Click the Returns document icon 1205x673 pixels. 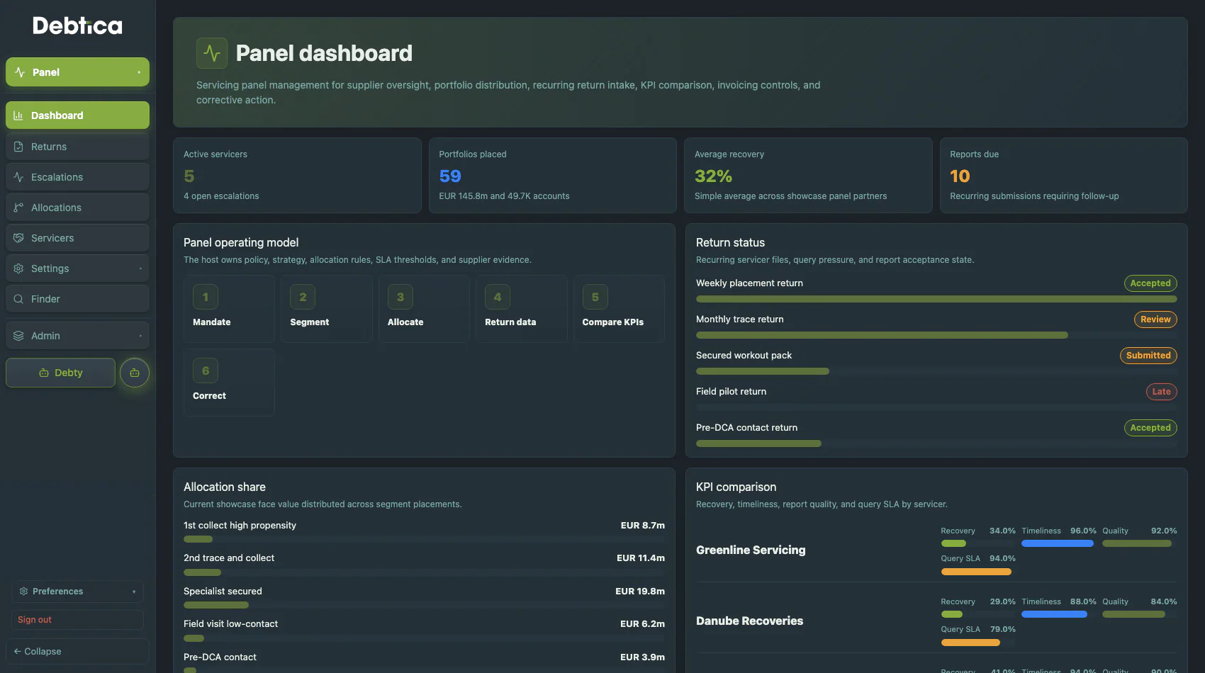point(18,147)
